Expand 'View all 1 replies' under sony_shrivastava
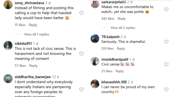173x97 pixels. point(37,34)
